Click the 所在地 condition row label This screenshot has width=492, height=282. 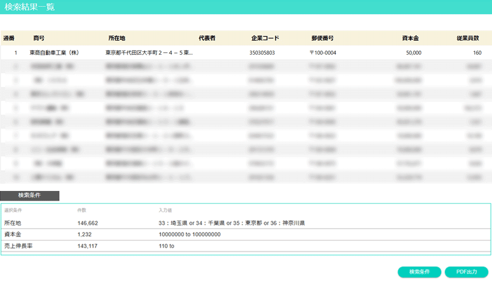click(x=13, y=223)
